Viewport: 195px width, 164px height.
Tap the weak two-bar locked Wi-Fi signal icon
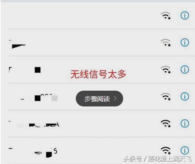[x=166, y=43]
